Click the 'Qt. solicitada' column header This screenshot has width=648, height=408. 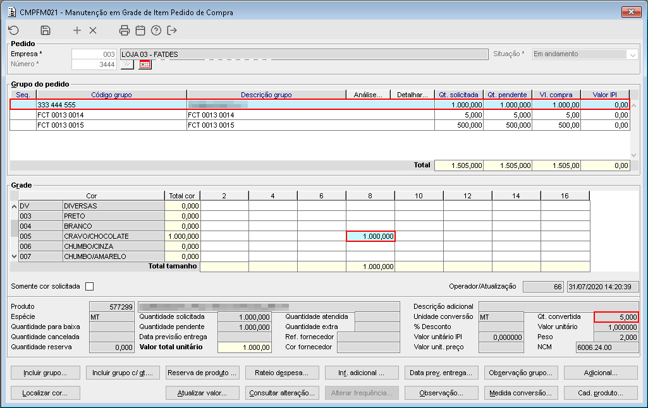click(458, 95)
